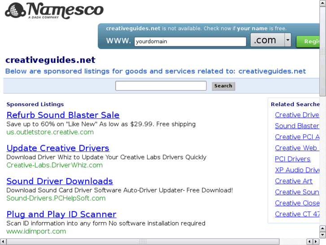Open the Creative Web related search
The width and height of the screenshot is (326, 245).
297,148
